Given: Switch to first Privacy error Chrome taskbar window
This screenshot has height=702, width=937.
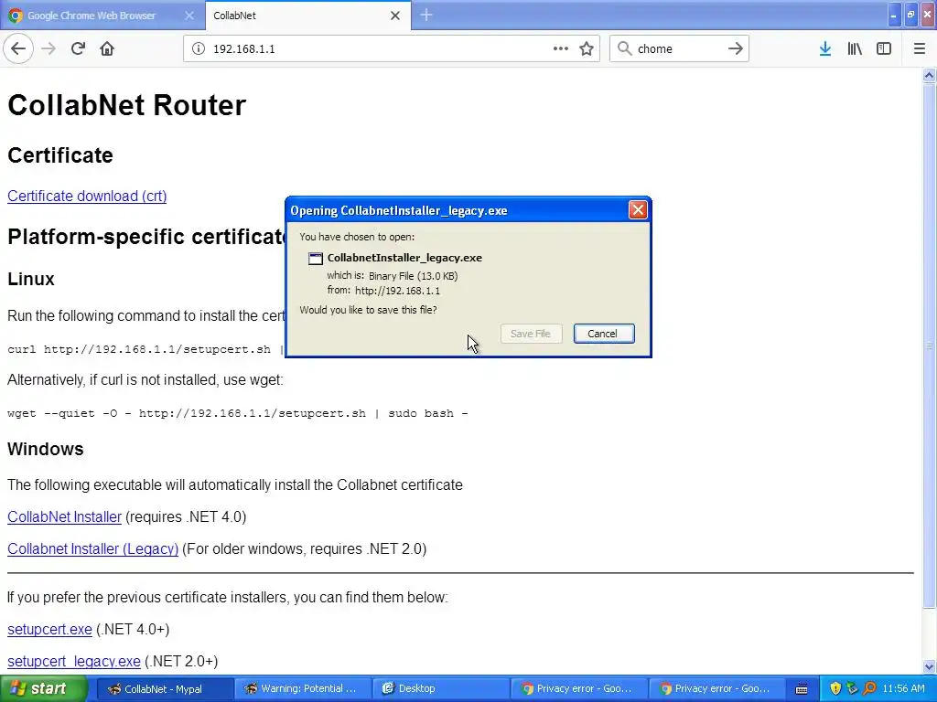Looking at the screenshot, I should [579, 689].
